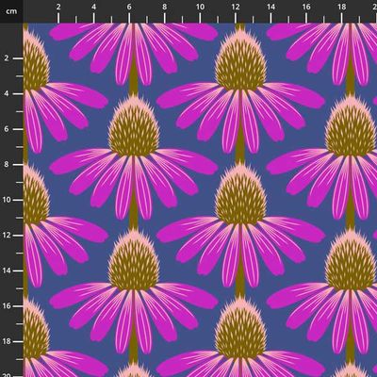Select the 18 mark on the vertical ruler

click(x=7, y=341)
